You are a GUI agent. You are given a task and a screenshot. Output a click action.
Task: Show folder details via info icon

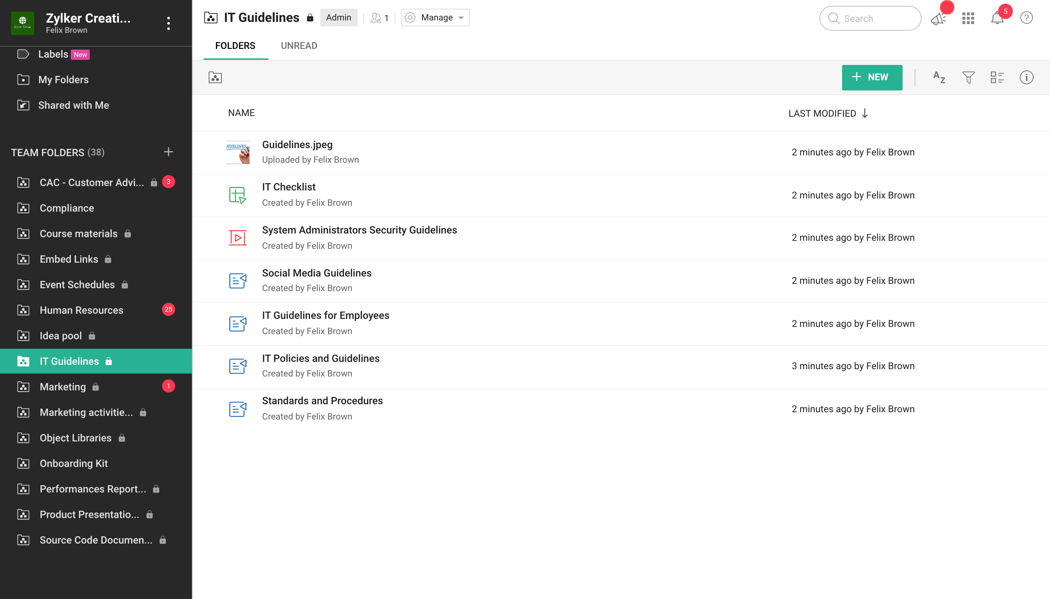click(1026, 77)
